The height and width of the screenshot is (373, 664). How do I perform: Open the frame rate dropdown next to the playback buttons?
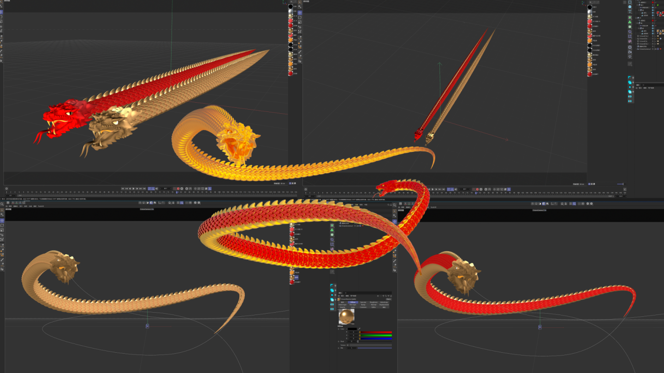[166, 189]
